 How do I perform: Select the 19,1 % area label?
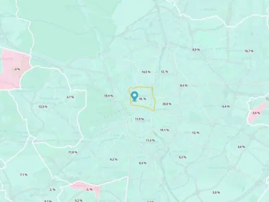(x=164, y=130)
